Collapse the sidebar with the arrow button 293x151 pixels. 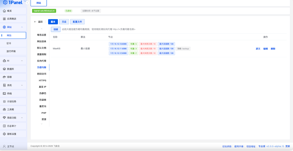[27, 3]
